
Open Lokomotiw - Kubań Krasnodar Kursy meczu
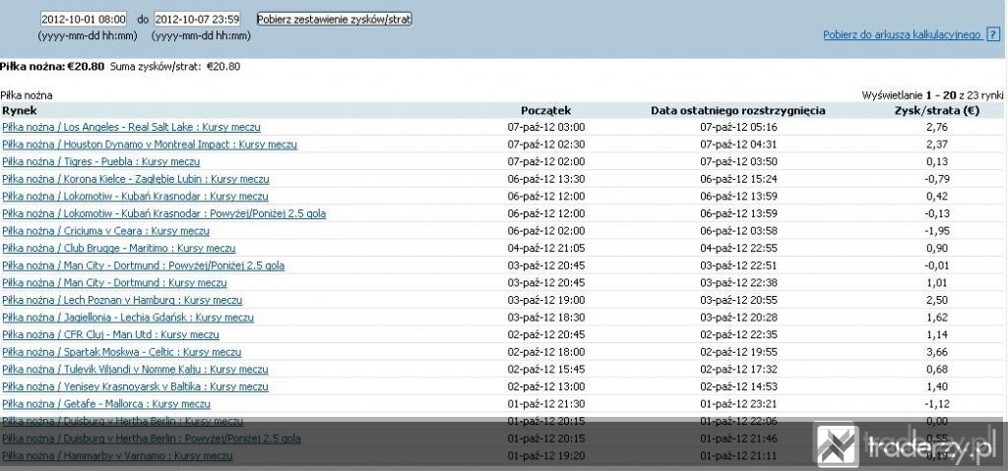click(x=135, y=197)
